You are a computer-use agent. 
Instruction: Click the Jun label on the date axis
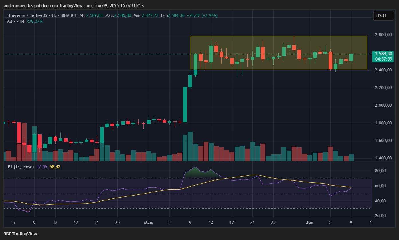click(x=309, y=223)
